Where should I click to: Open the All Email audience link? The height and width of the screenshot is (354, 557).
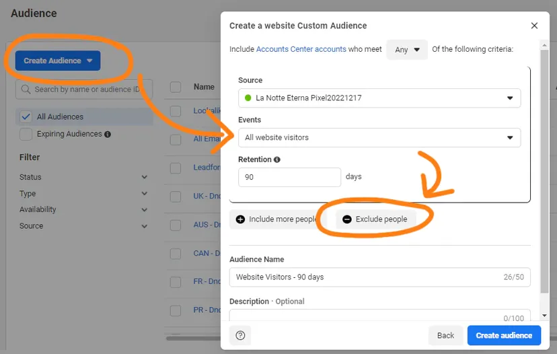coord(207,139)
